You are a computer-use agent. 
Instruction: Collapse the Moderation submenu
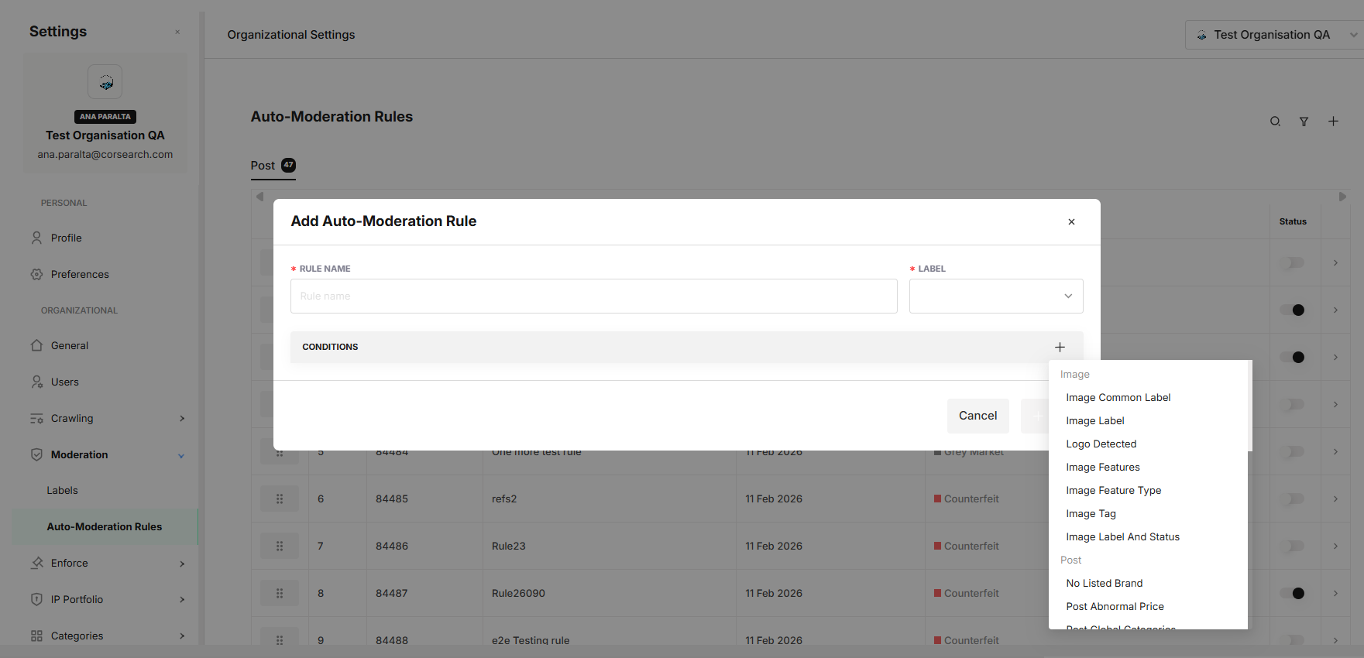(x=181, y=455)
